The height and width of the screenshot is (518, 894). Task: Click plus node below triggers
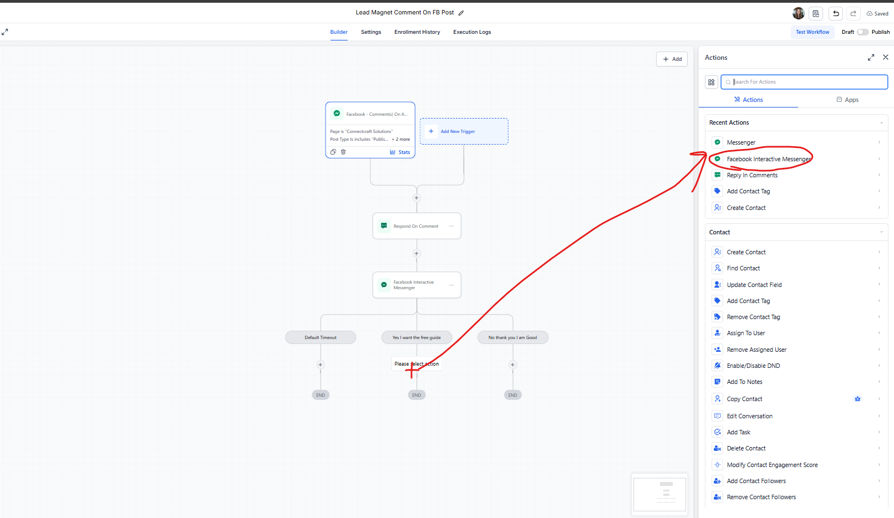(x=416, y=198)
